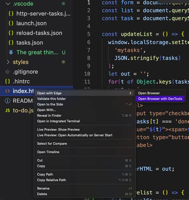Click JSON.stringify(tasks) code text
The width and height of the screenshot is (189, 200).
[x=148, y=58]
